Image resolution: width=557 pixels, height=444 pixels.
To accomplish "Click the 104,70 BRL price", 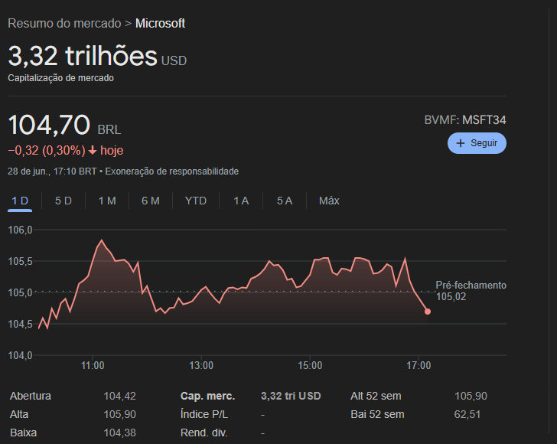I will [64, 125].
